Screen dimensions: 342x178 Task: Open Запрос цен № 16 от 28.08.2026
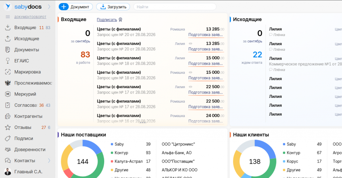pos(126,121)
